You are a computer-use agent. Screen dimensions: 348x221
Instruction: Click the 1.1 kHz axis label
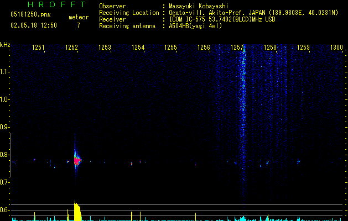tap(4, 72)
